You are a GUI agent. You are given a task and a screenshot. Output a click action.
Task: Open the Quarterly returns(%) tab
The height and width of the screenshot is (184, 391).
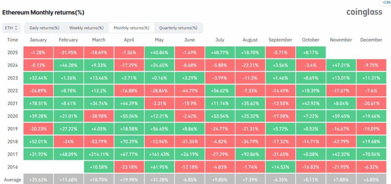click(x=178, y=28)
